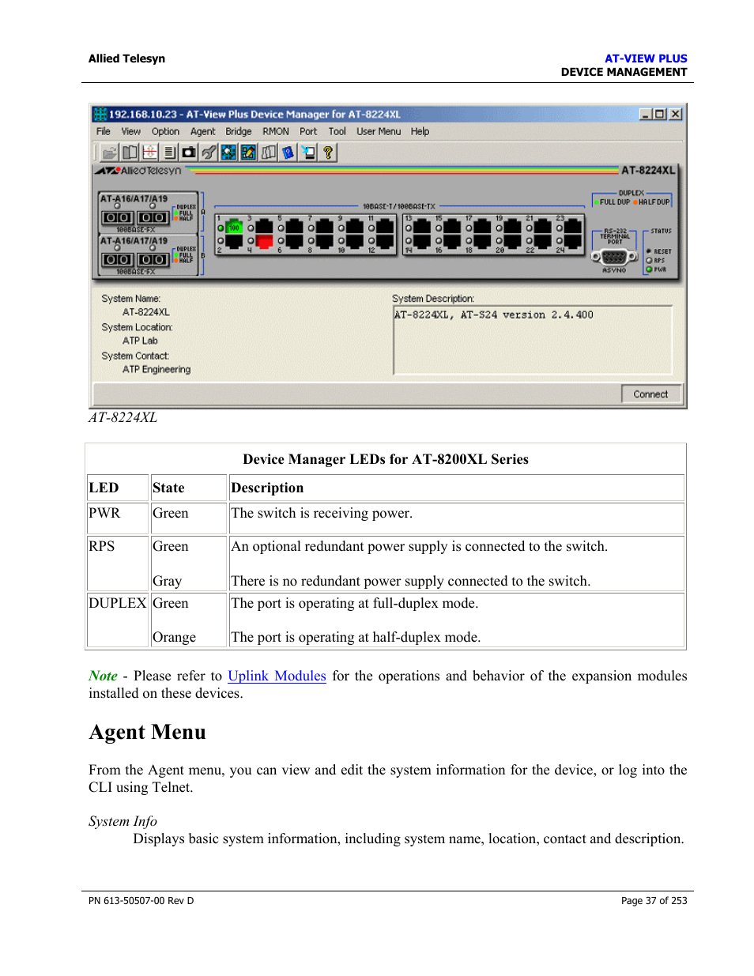
Task: Click the blue pencil edit toolbar icon
Action: [x=248, y=153]
